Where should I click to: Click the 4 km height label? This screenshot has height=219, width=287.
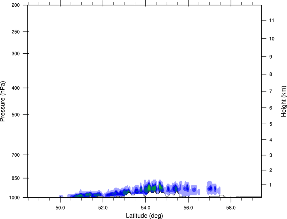pyautogui.click(x=270, y=140)
